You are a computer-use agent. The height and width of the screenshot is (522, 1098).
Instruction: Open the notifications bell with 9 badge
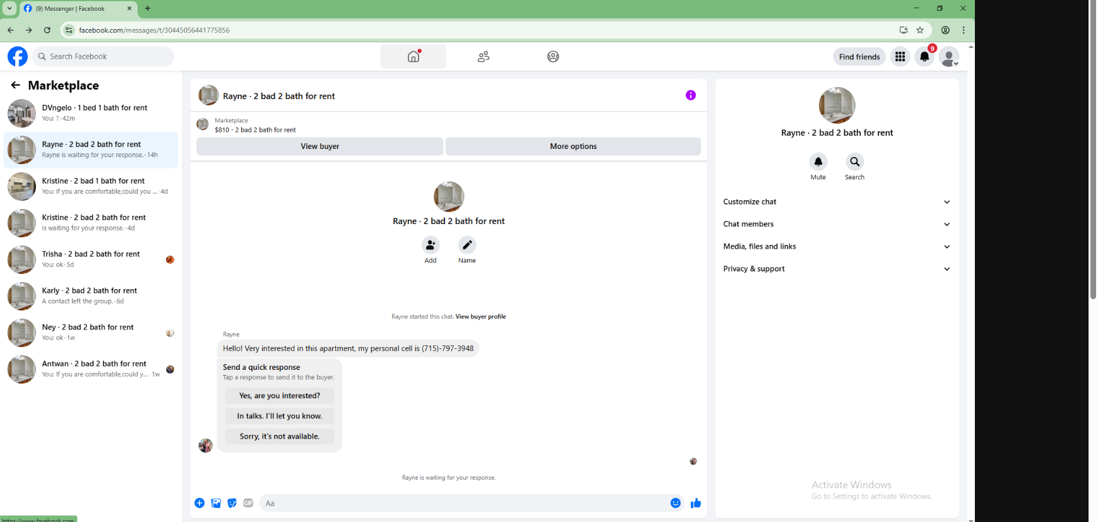[x=924, y=56]
